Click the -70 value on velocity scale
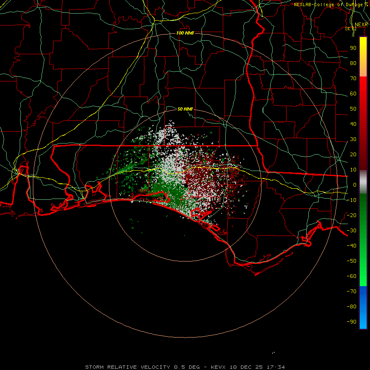This screenshot has width=370, height=370. click(x=351, y=291)
